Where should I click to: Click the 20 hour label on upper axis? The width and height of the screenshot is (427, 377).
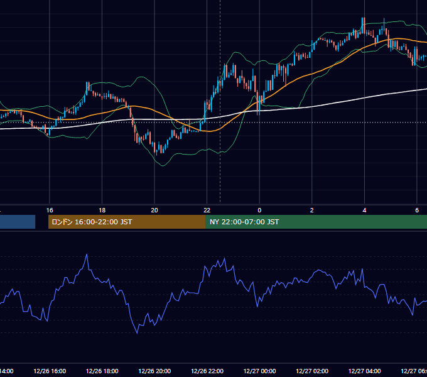tap(154, 210)
